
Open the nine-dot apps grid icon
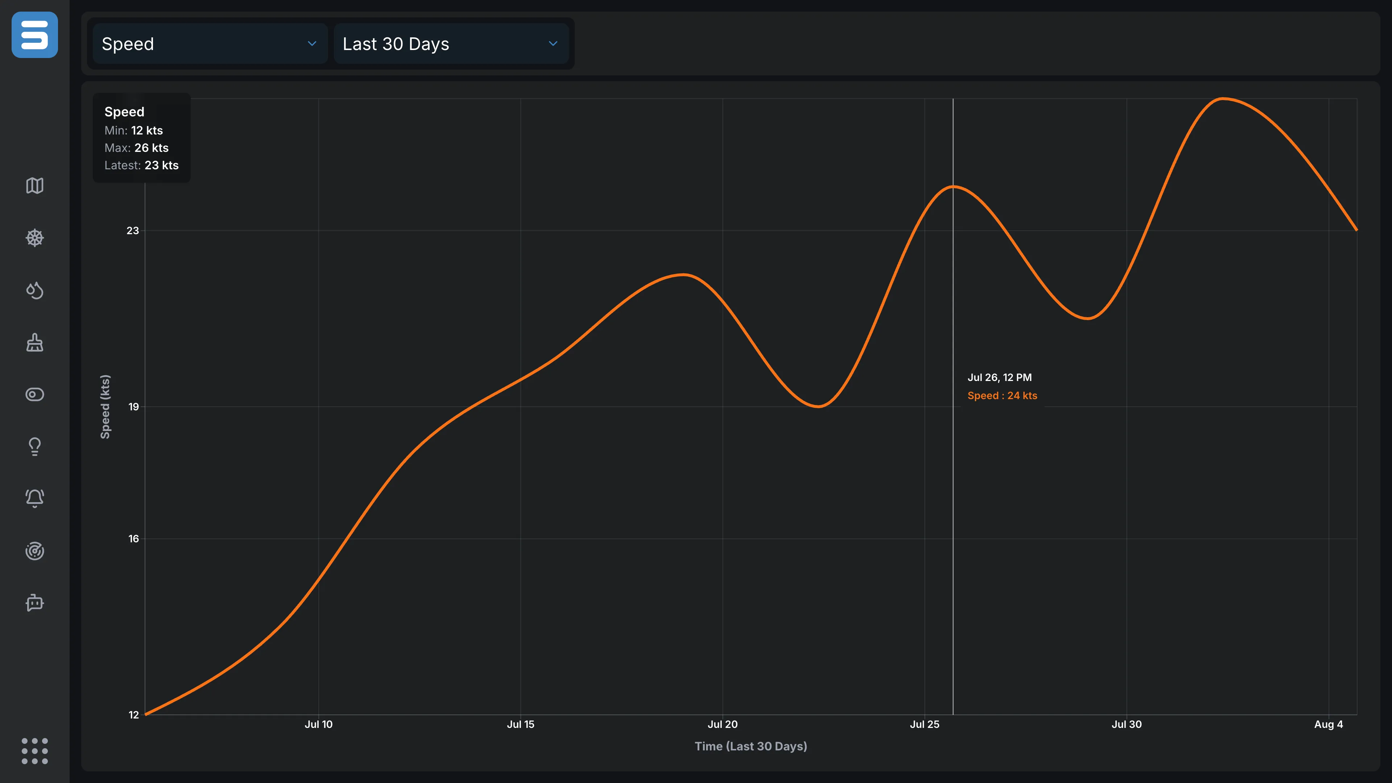tap(34, 751)
